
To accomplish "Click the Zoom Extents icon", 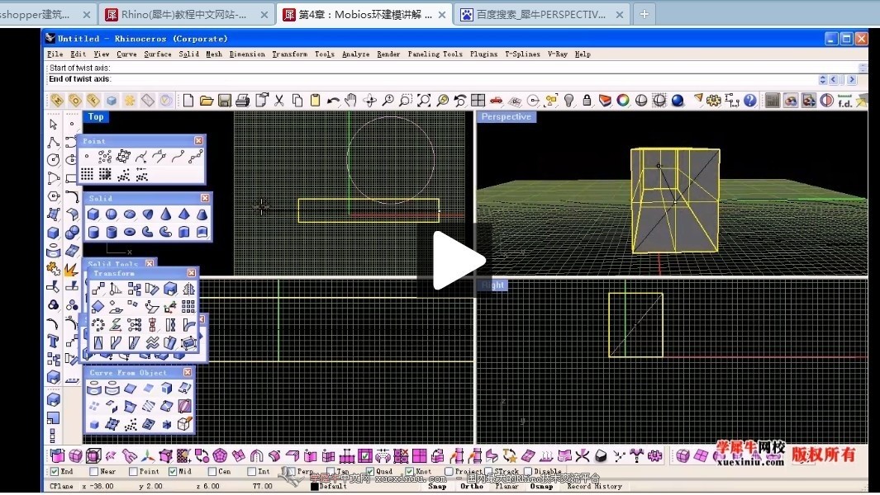I will [424, 101].
